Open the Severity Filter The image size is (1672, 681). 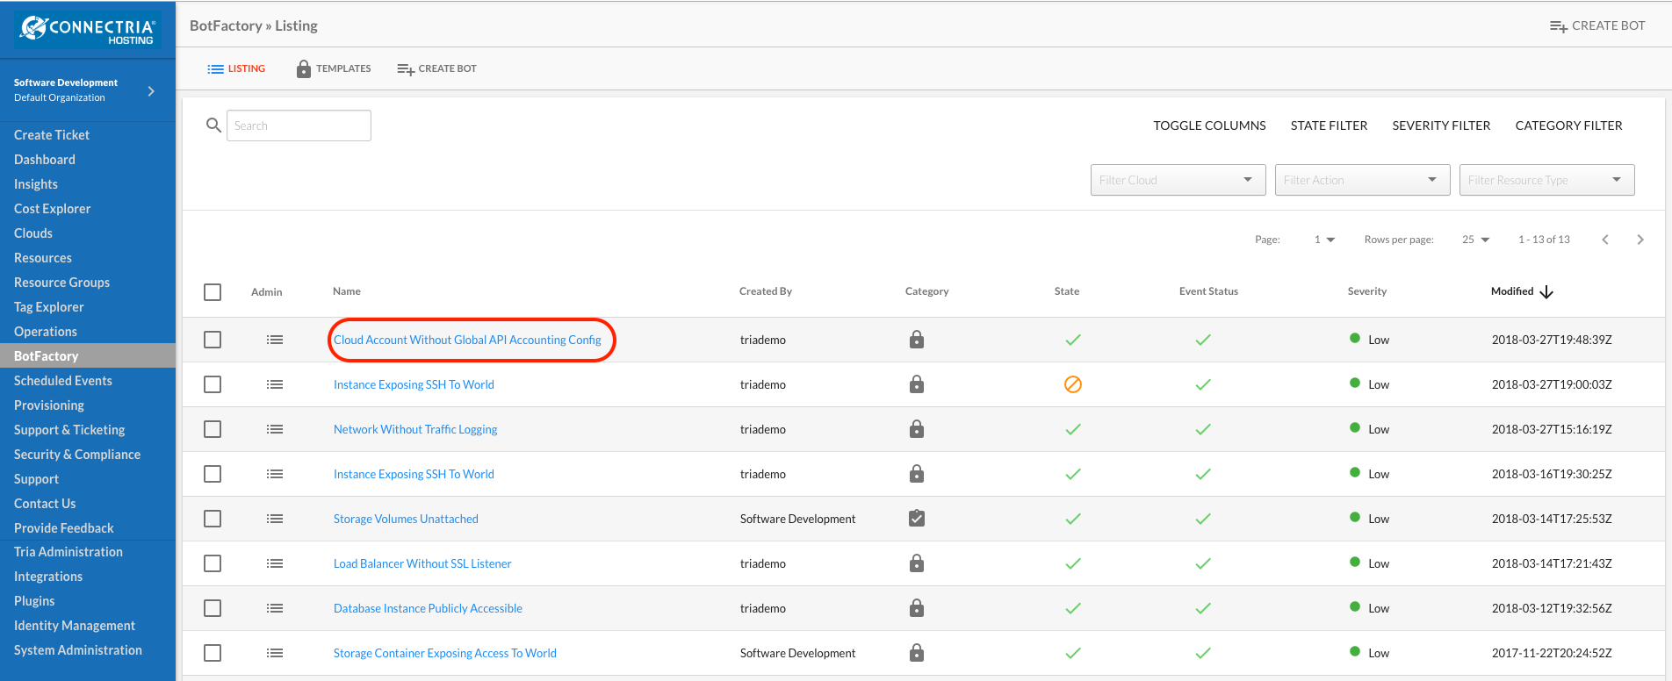click(x=1441, y=125)
